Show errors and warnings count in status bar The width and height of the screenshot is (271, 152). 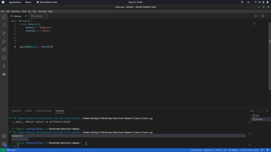11,150
